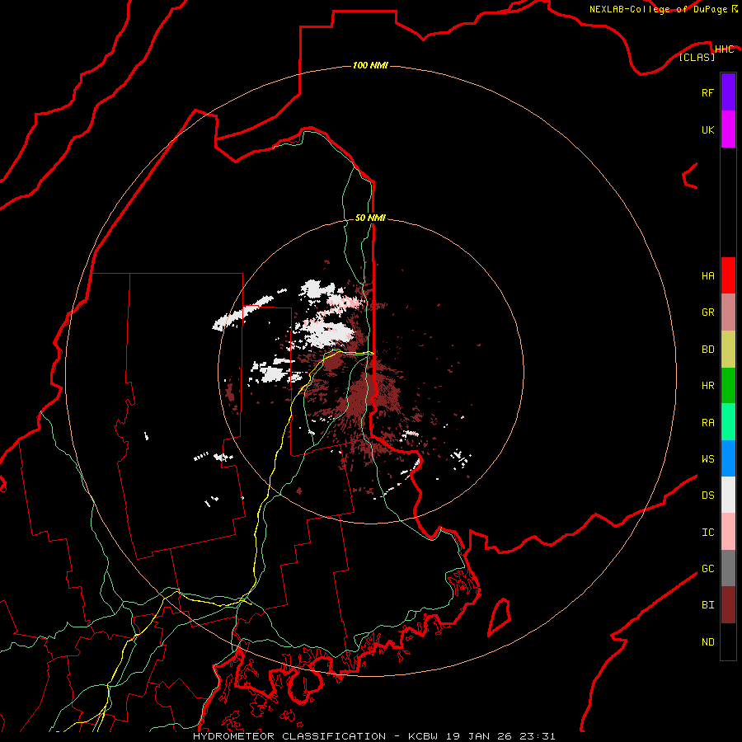
Task: Select the IC light pink legend swatch
Action: [728, 532]
